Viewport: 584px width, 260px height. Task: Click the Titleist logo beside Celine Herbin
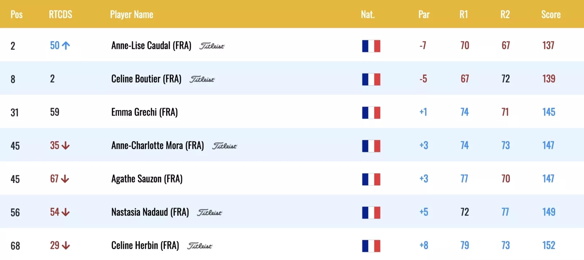(199, 246)
